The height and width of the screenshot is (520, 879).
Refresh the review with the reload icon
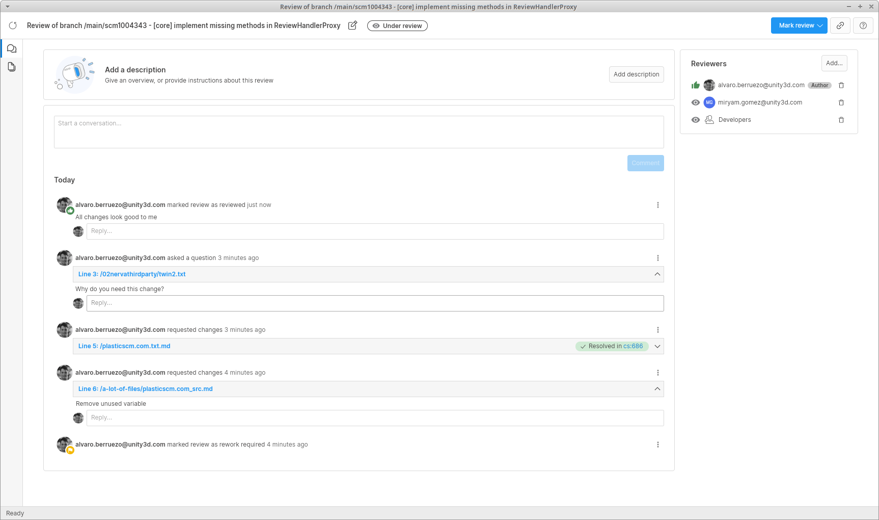pyautogui.click(x=13, y=25)
